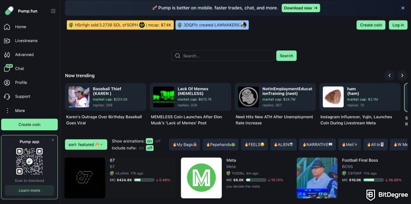Open Lack Of Memes coin image

coord(163,97)
